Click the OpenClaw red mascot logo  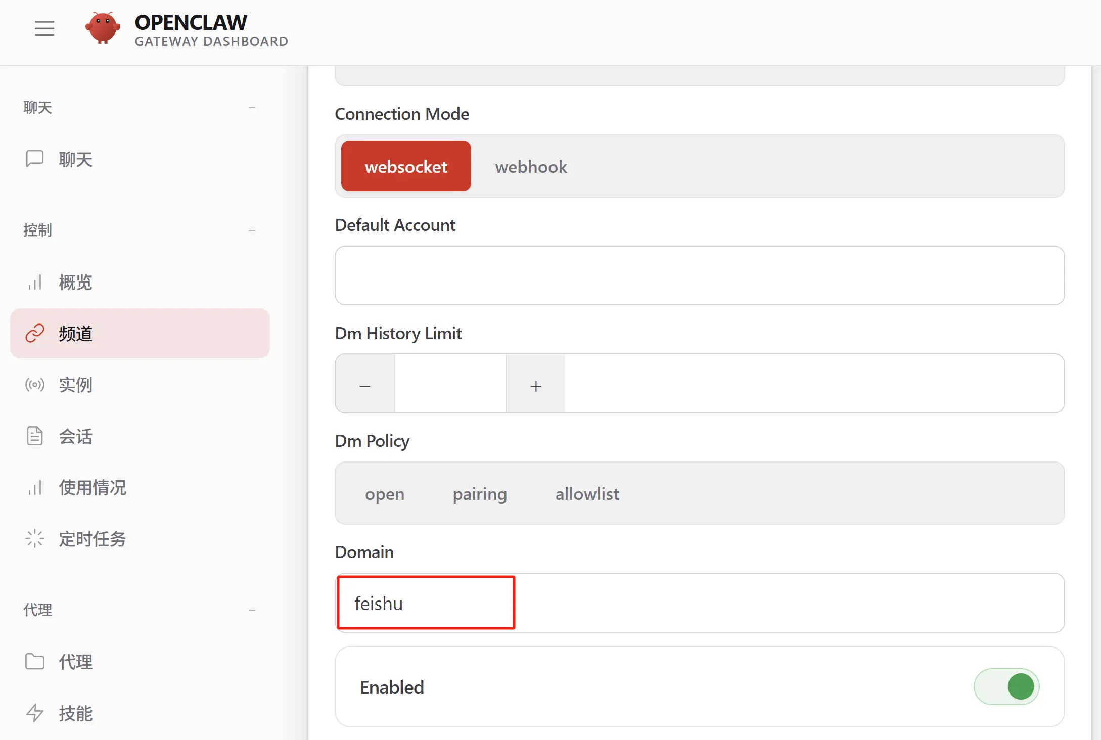pos(103,28)
